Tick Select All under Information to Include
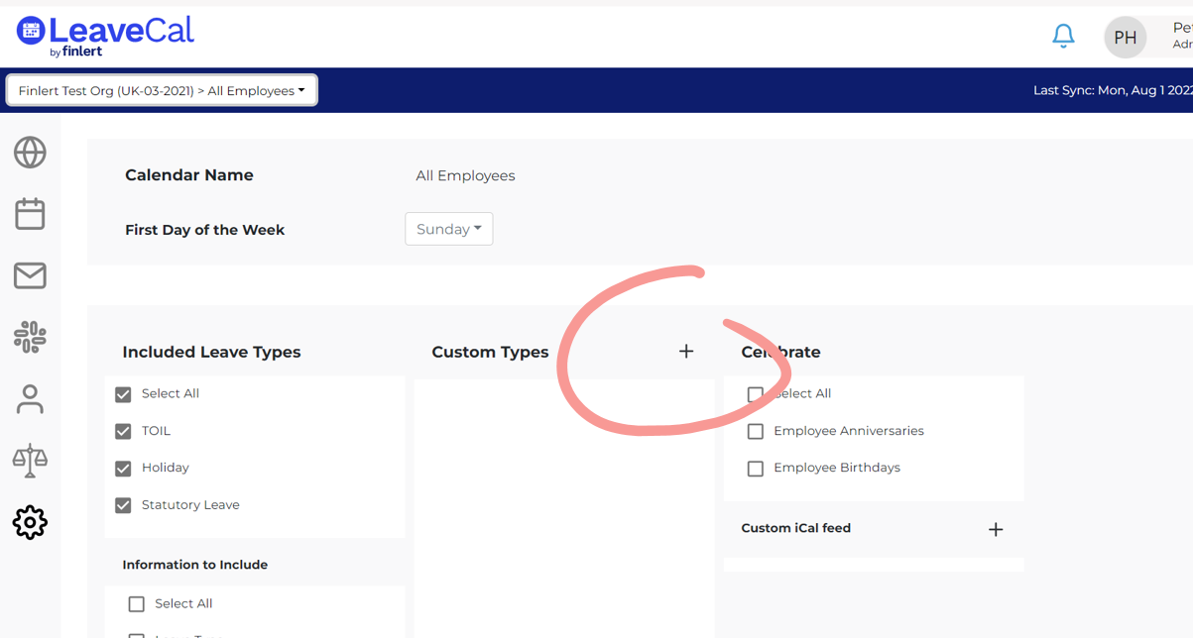Screen dimensions: 1193x638 point(137,604)
